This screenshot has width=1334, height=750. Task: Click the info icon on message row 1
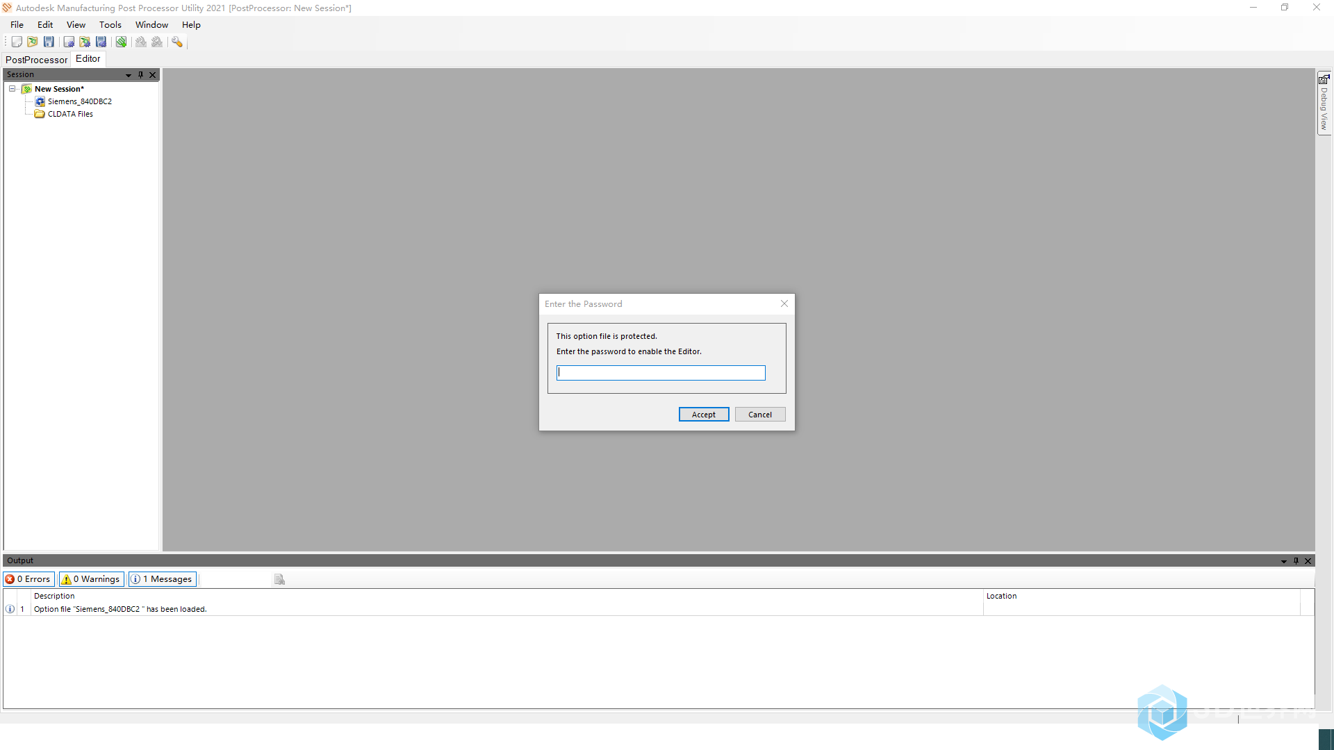[x=10, y=609]
